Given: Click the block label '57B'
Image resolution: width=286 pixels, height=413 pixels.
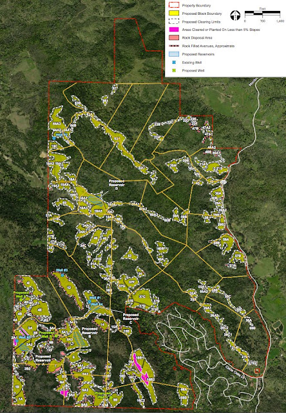Looking at the screenshot, I should pos(238,256).
